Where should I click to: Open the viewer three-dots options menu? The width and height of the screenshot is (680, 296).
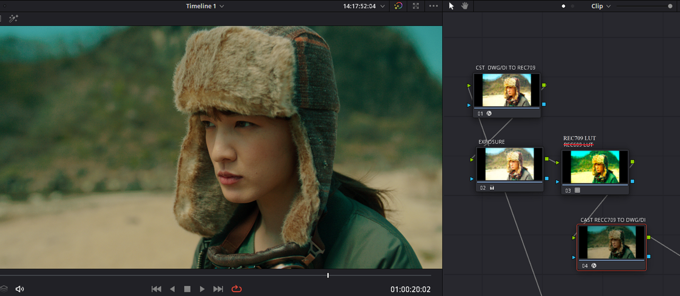point(433,6)
